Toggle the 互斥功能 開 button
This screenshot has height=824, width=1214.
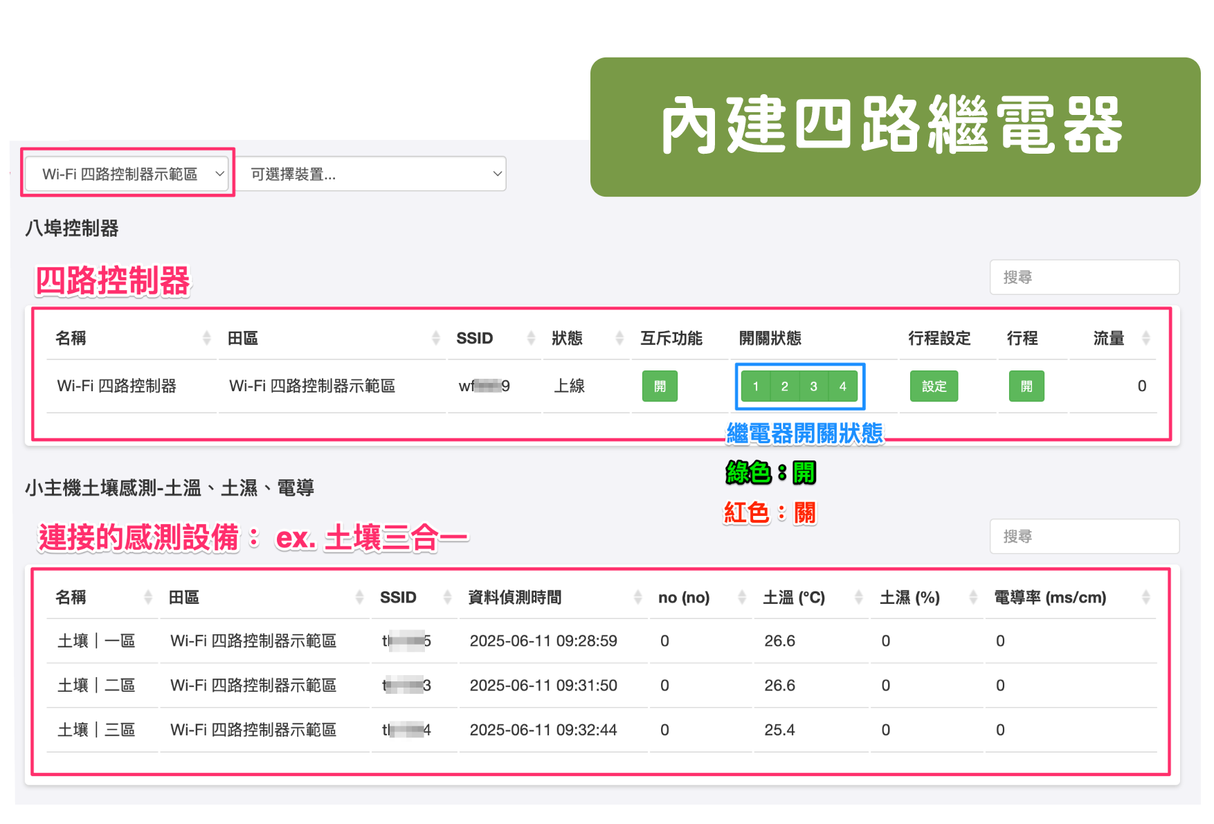click(660, 386)
